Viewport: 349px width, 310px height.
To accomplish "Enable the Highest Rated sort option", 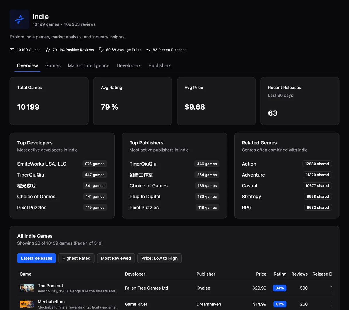I will [76, 258].
